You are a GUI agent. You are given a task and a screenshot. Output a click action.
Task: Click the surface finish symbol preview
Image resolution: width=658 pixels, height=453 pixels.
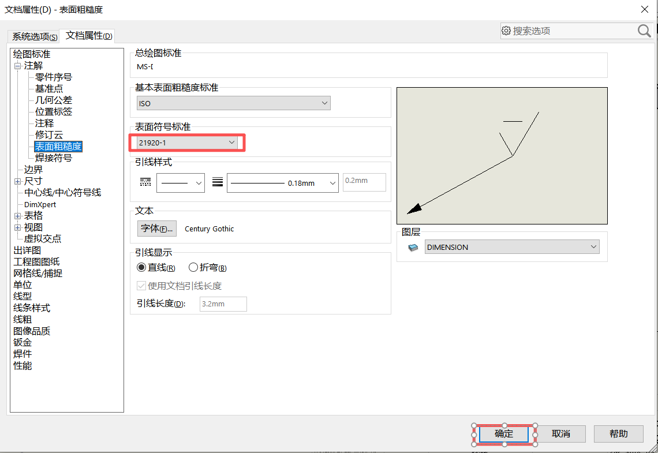point(502,156)
